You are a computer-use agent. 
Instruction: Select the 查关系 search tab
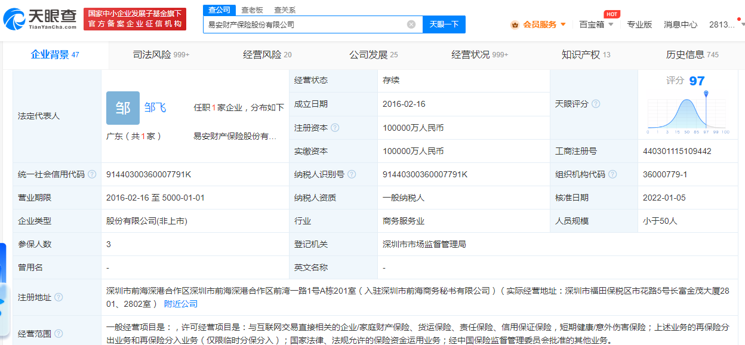tap(285, 10)
